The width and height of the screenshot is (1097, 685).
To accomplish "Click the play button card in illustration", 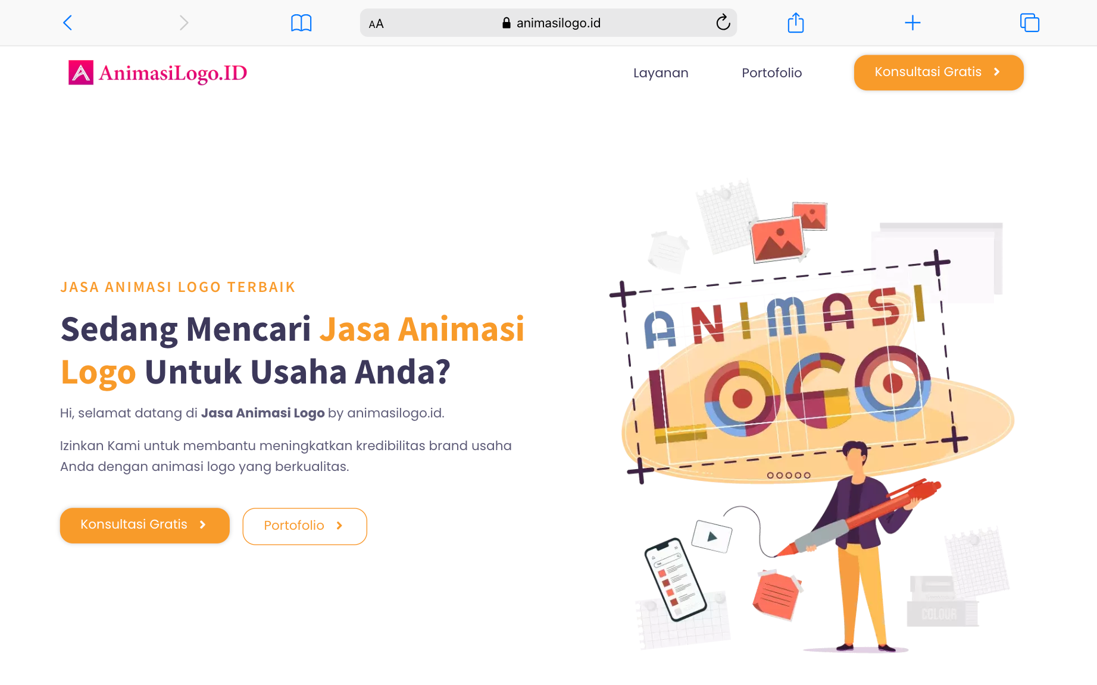I will pyautogui.click(x=712, y=536).
